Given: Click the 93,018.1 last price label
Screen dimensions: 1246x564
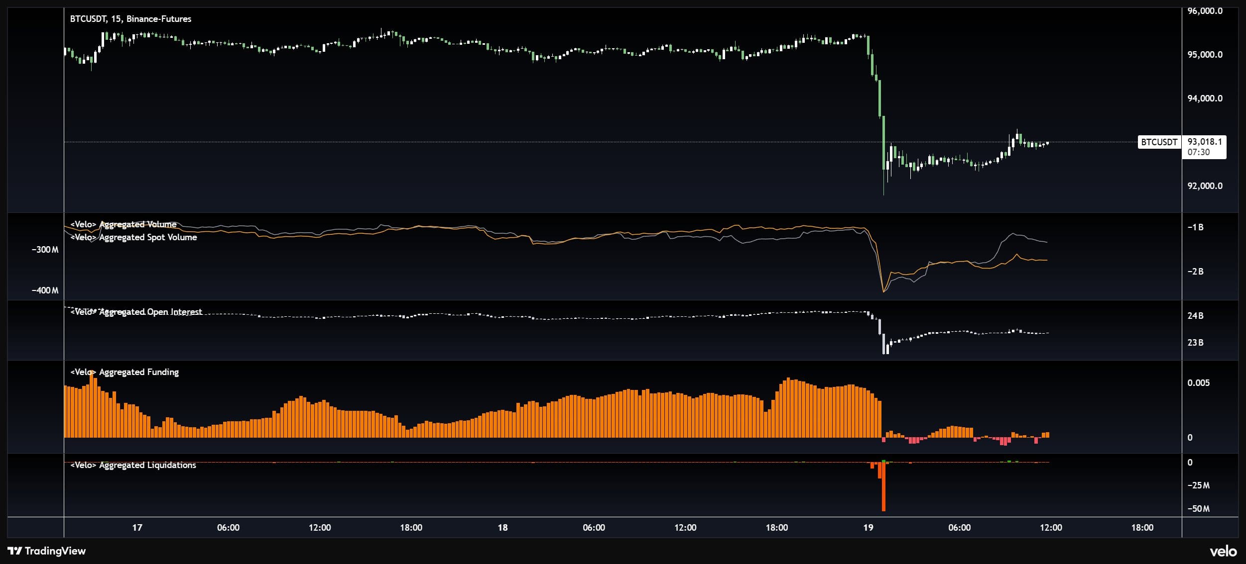Looking at the screenshot, I should pos(1204,142).
